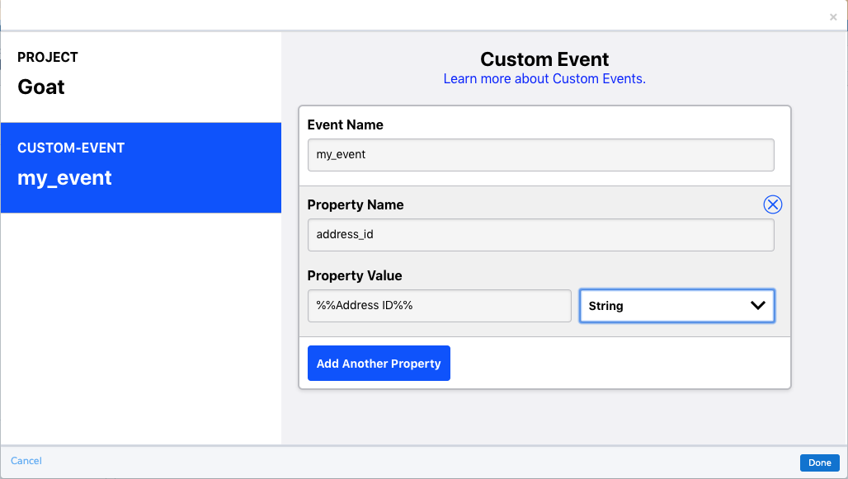Image resolution: width=848 pixels, height=479 pixels.
Task: Select my_event in the left sidebar
Action: (140, 167)
